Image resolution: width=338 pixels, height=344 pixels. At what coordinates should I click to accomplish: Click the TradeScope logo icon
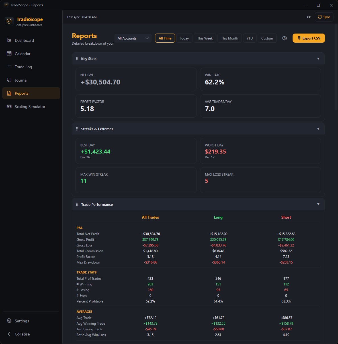9,21
